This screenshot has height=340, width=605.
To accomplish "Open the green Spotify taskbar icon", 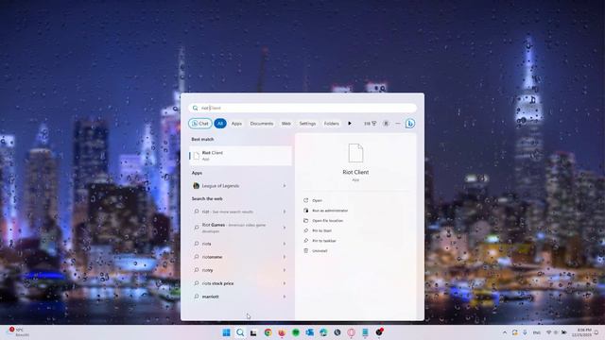I will (x=296, y=332).
